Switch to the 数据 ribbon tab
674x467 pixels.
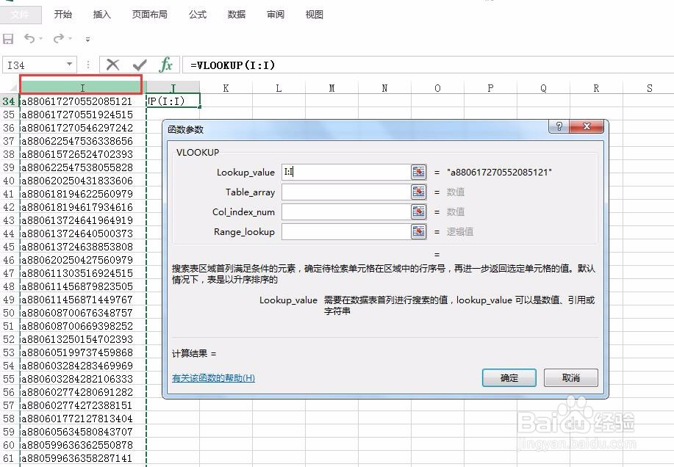click(236, 14)
